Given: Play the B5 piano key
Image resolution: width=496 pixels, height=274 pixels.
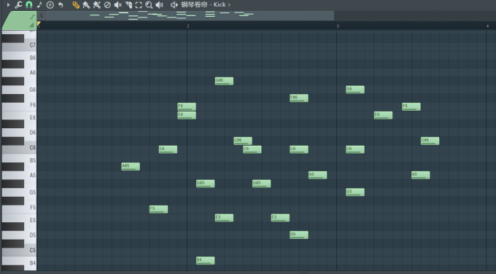Looking at the screenshot, I should (x=30, y=160).
